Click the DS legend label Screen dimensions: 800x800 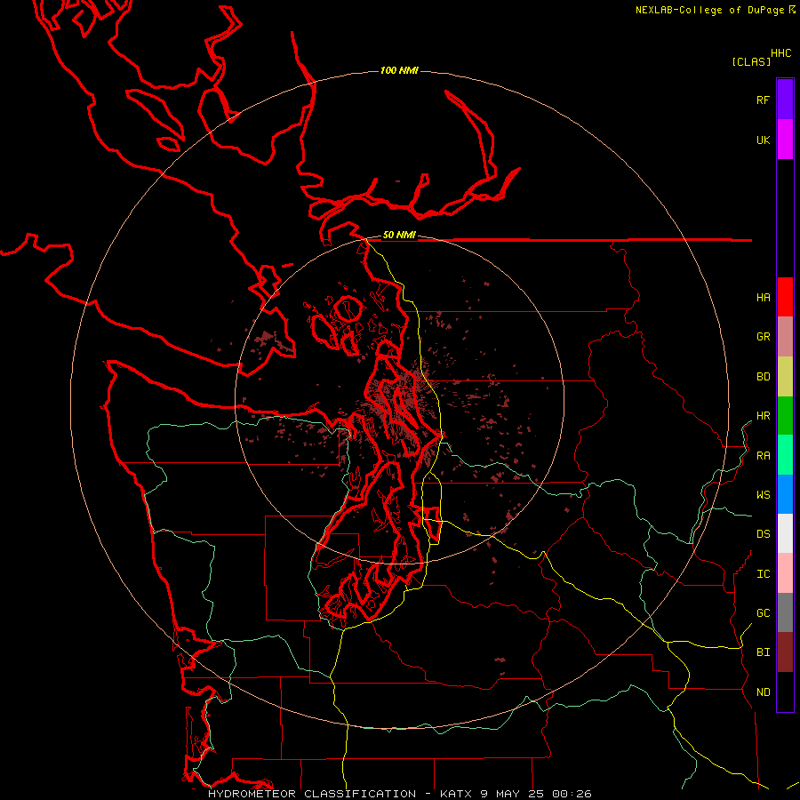[763, 534]
